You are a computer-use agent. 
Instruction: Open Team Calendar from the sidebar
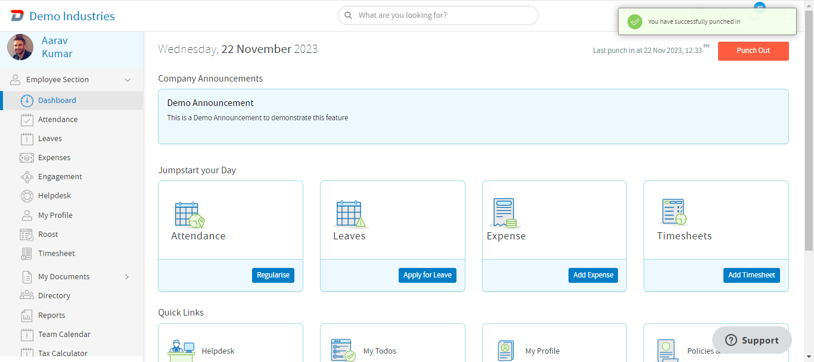[x=64, y=335]
